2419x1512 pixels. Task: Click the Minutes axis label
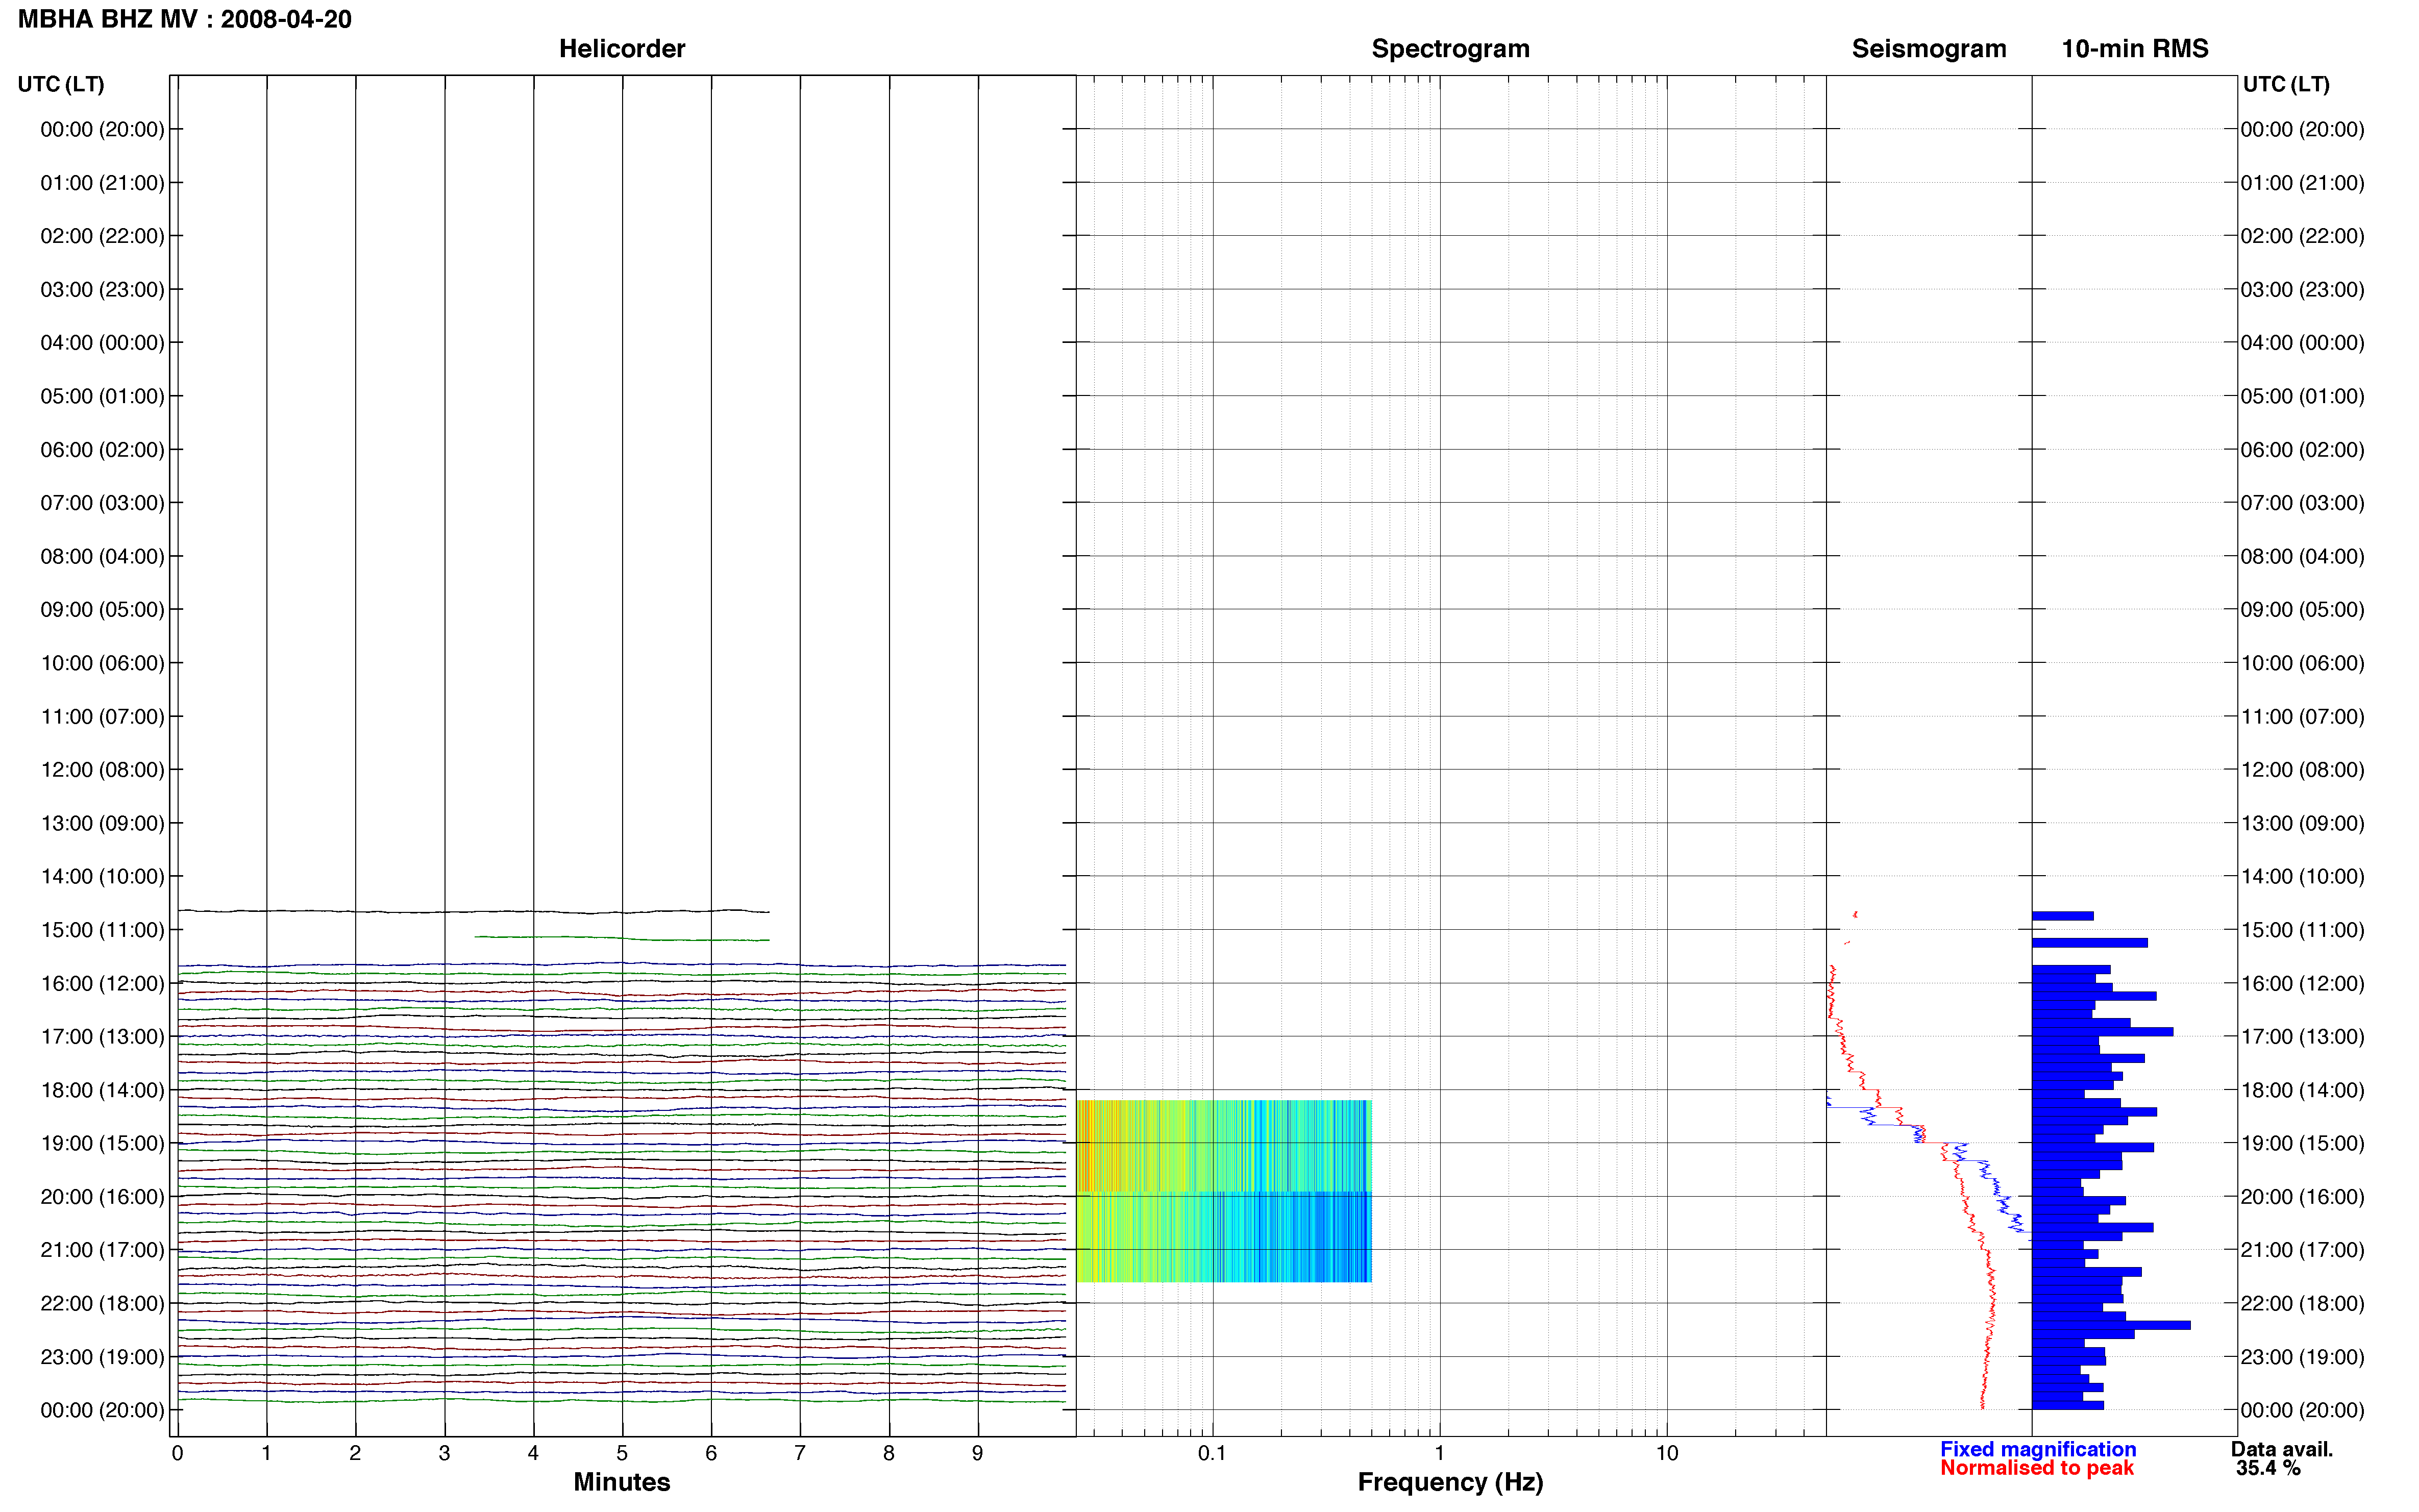pyautogui.click(x=621, y=1482)
